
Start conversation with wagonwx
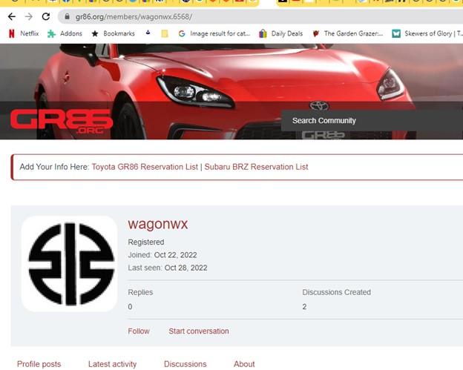[198, 331]
